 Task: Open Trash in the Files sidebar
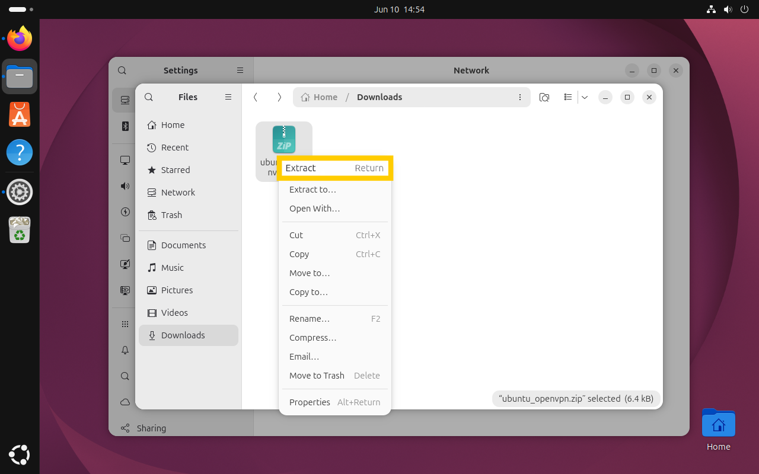point(189,215)
